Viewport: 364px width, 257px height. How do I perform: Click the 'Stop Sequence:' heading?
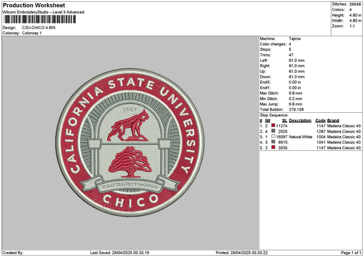[x=274, y=115]
